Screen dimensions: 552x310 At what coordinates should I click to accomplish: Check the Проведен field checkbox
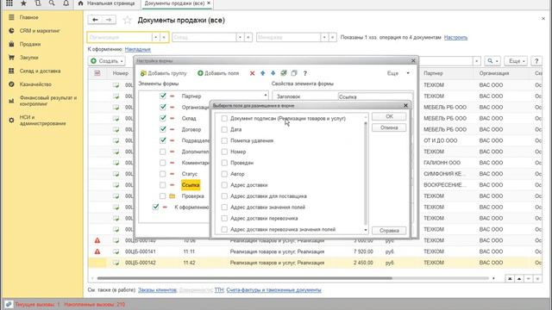(x=224, y=163)
